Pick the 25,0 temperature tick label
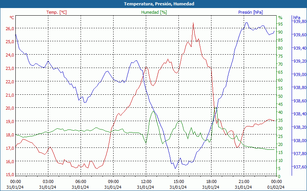The image size is (307, 191). [10, 42]
